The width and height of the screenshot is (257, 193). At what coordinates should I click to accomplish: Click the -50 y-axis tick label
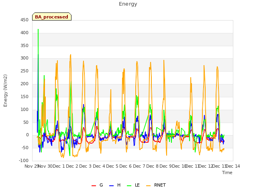[x=25, y=148]
